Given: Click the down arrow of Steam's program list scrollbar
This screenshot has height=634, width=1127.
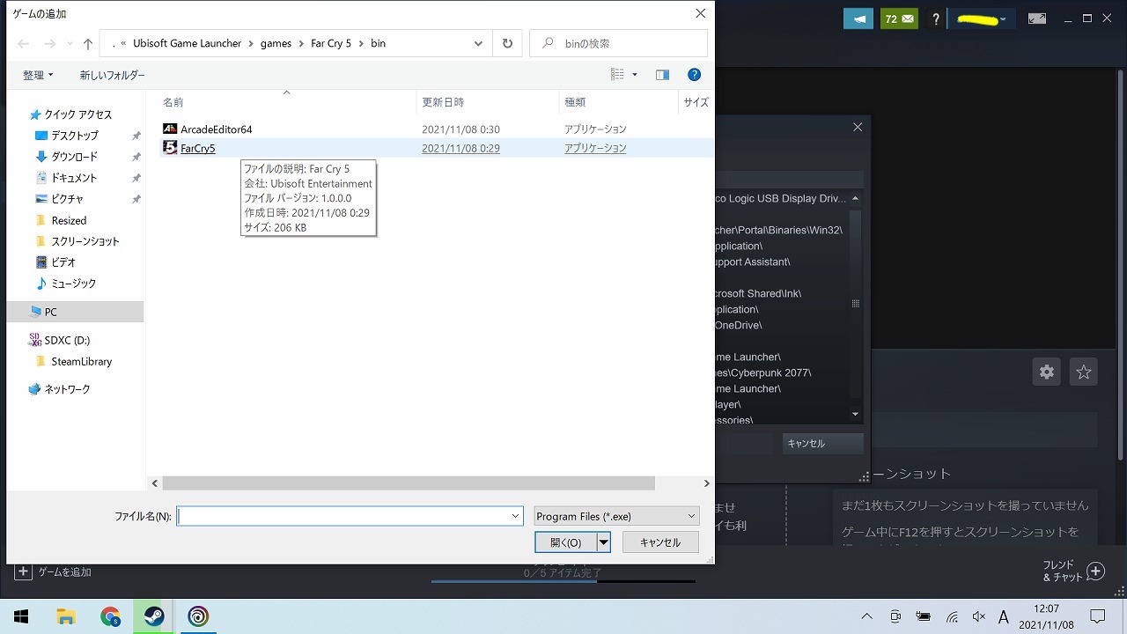Looking at the screenshot, I should [x=856, y=414].
